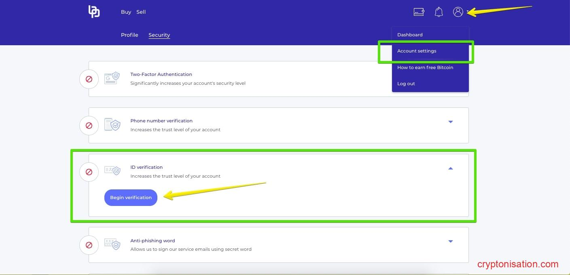570x275 pixels.
Task: Select How to earn free Bitcoin
Action: pos(425,67)
